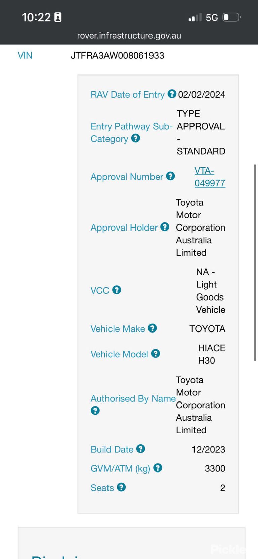Click the Seats help icon

121,487
